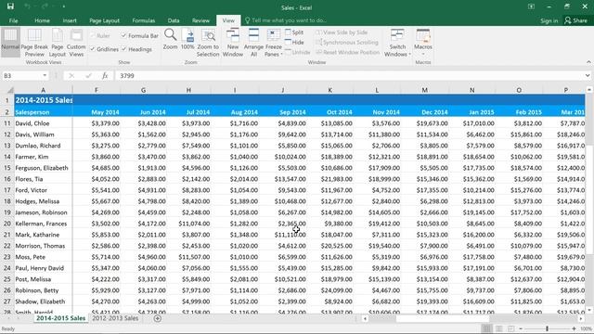Toggle the Formula Bar checkbox

pos(139,35)
